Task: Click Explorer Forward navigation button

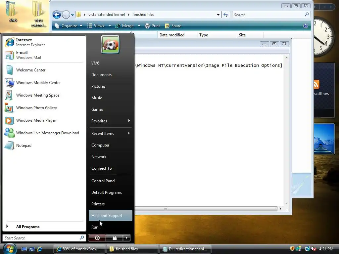Action: (66, 15)
